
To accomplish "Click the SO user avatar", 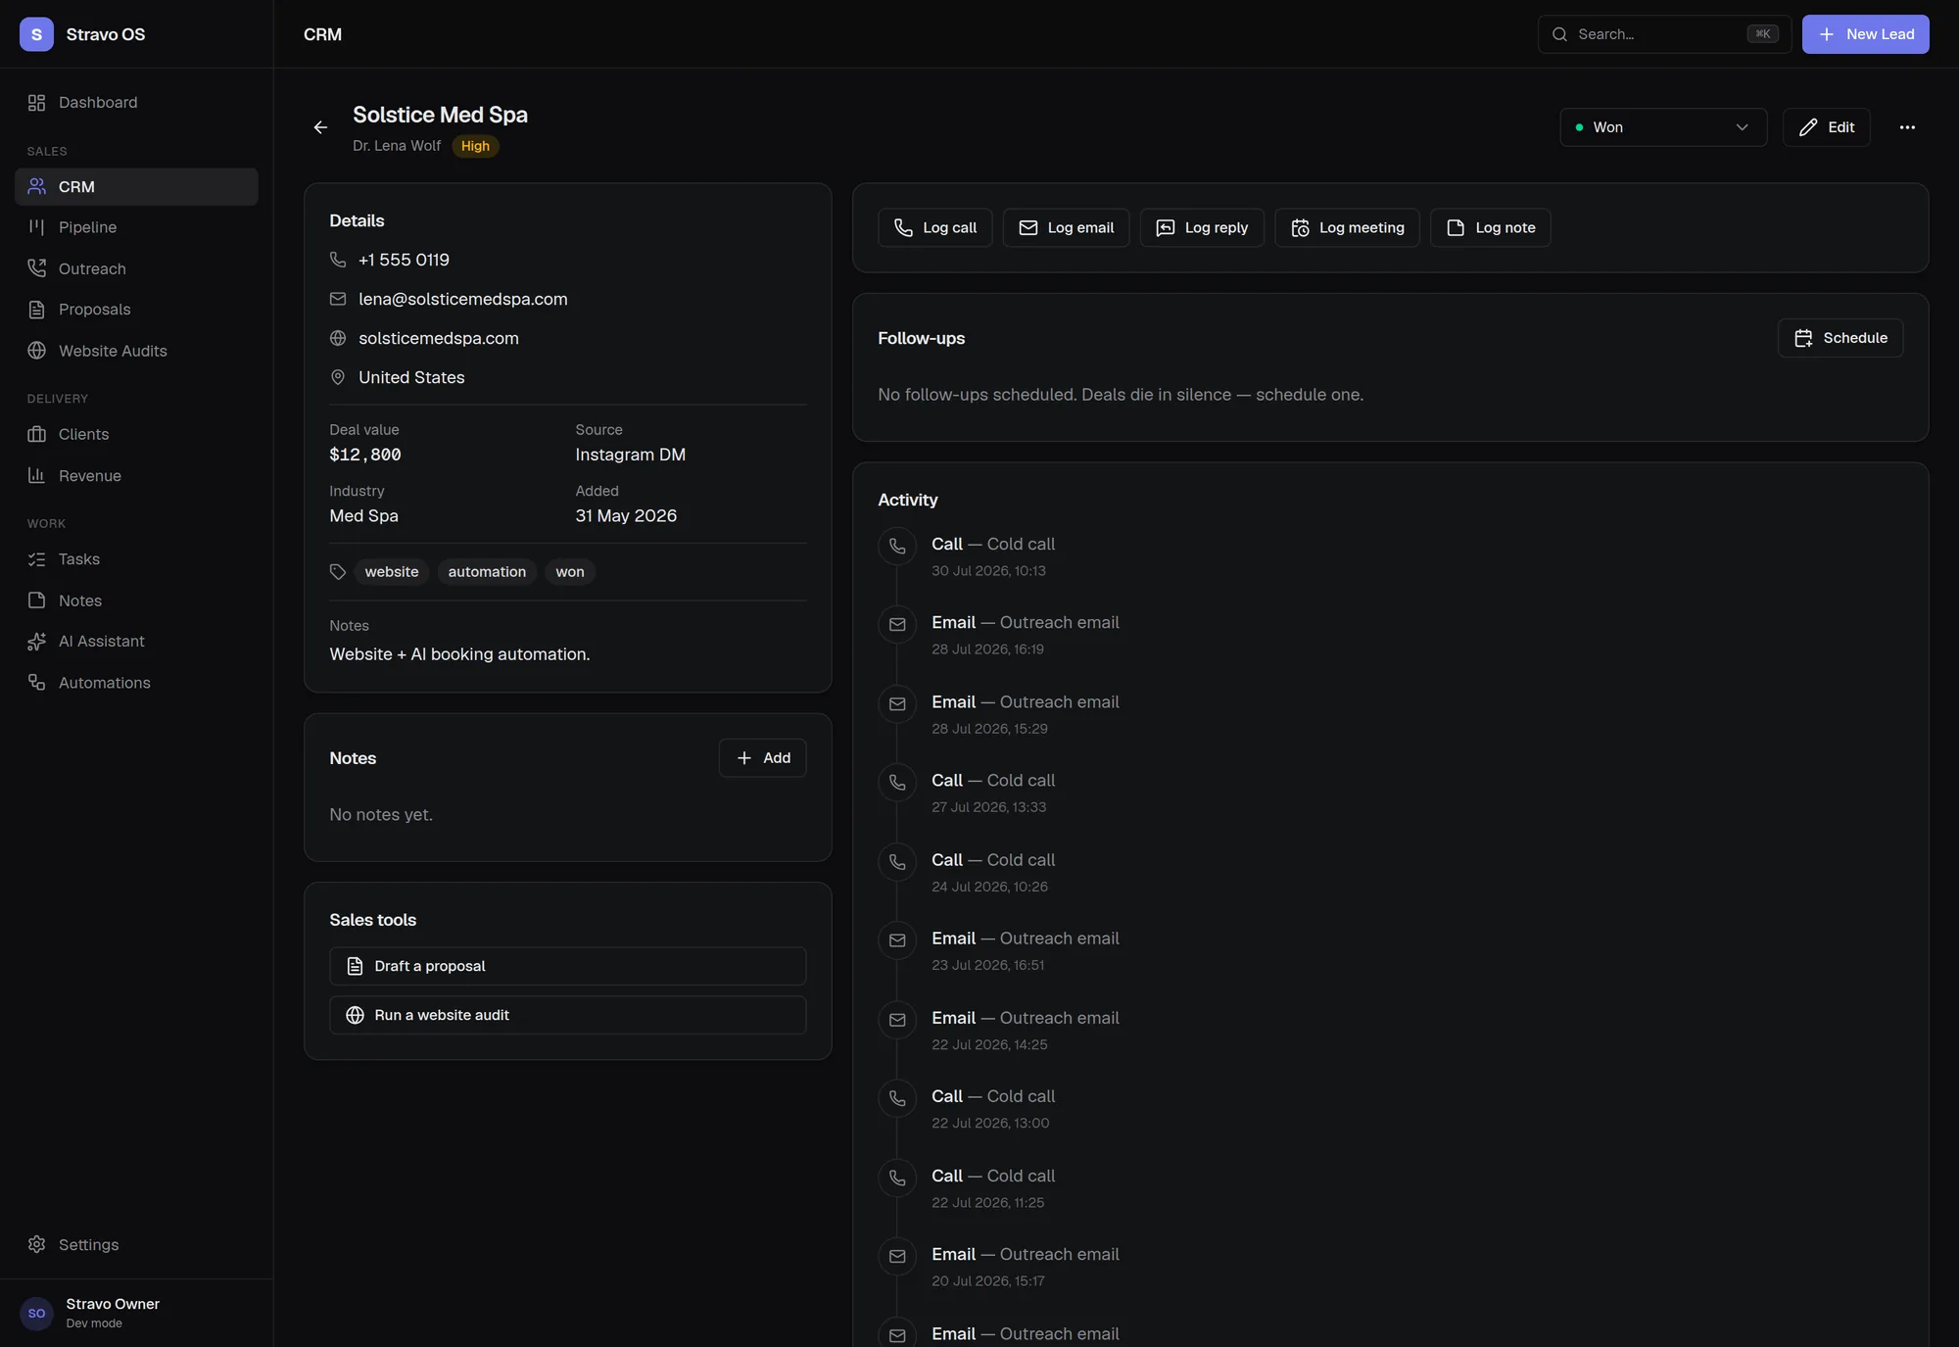I will coord(36,1314).
